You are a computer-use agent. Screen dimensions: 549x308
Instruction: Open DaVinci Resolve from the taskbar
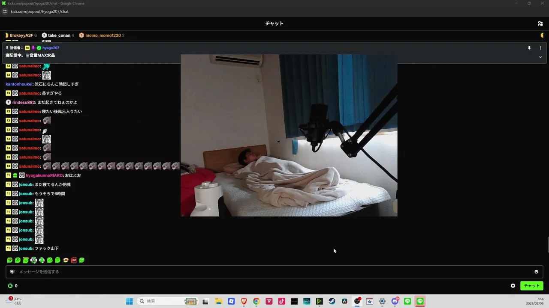[344, 301]
